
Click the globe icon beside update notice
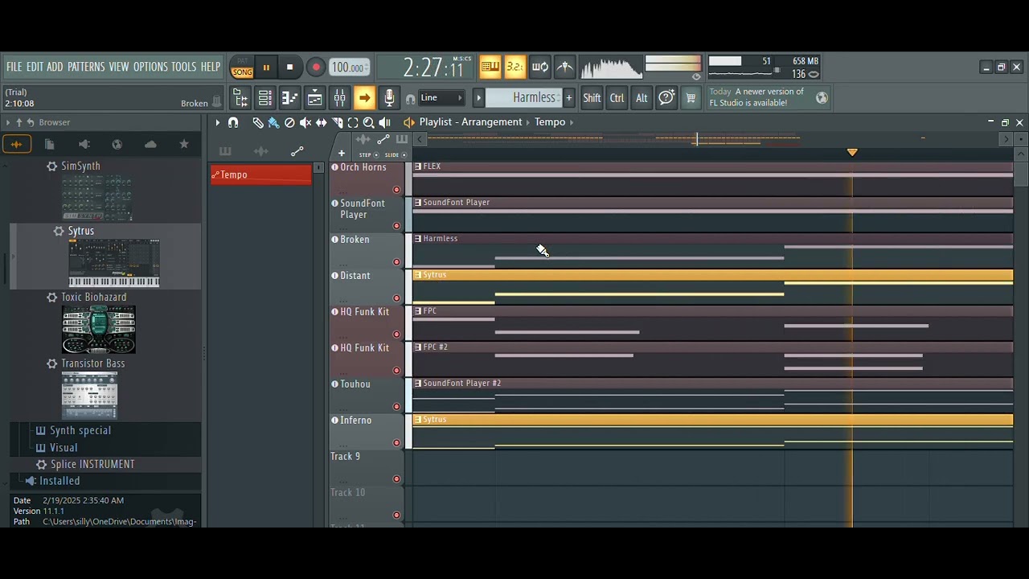[822, 98]
